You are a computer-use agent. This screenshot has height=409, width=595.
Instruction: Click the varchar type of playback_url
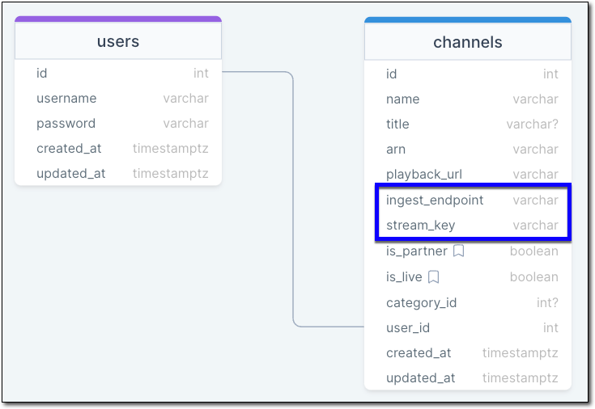[x=535, y=174]
